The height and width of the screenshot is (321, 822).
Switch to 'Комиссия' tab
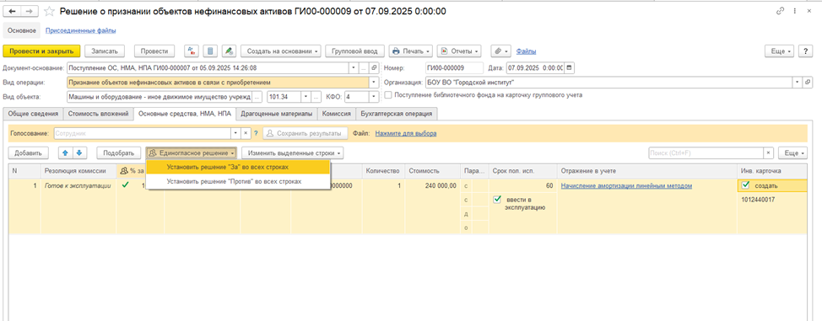[336, 114]
